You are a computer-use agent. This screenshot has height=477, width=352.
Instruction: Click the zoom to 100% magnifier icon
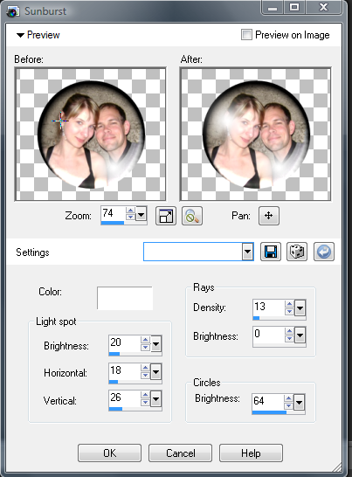point(192,216)
